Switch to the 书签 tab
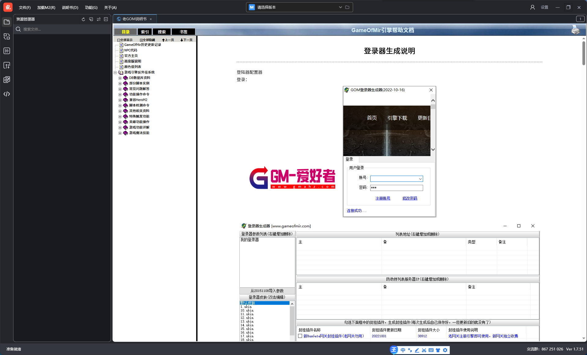 183,32
